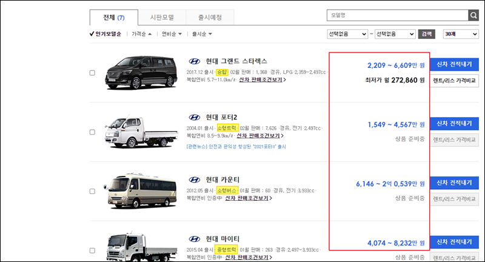Image resolution: width=485 pixels, height=262 pixels.
Task: Click the 4,074 ~ 8,232만 원 price
Action: 396,243
